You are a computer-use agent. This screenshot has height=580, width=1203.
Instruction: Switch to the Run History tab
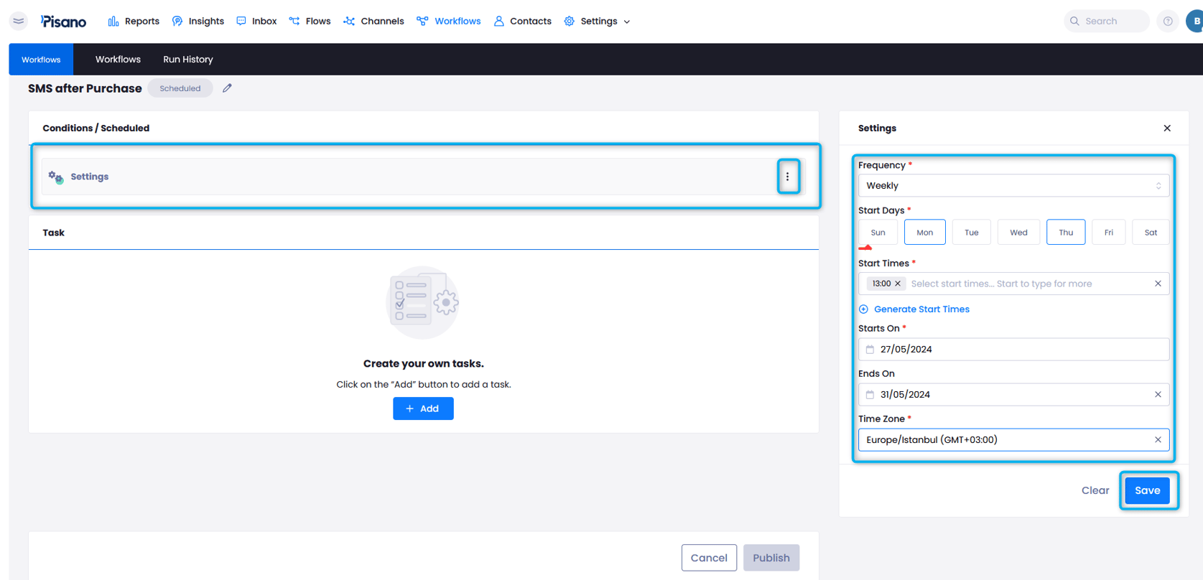pyautogui.click(x=188, y=60)
